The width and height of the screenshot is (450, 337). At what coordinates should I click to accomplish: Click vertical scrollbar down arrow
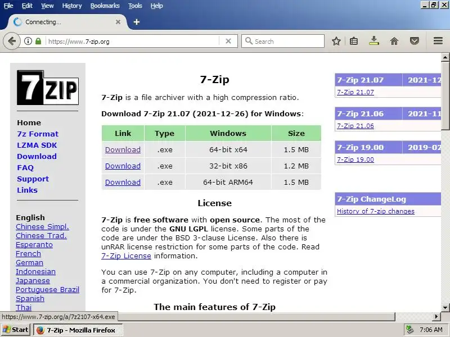click(445, 308)
